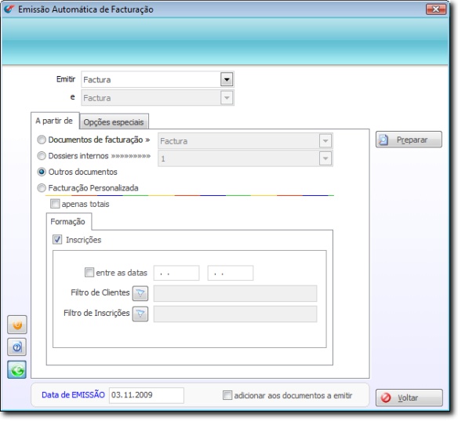The image size is (458, 421).
Task: Select the Formação tab
Action: [68, 222]
